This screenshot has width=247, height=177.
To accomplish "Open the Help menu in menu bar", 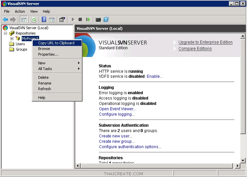I will (46, 11).
